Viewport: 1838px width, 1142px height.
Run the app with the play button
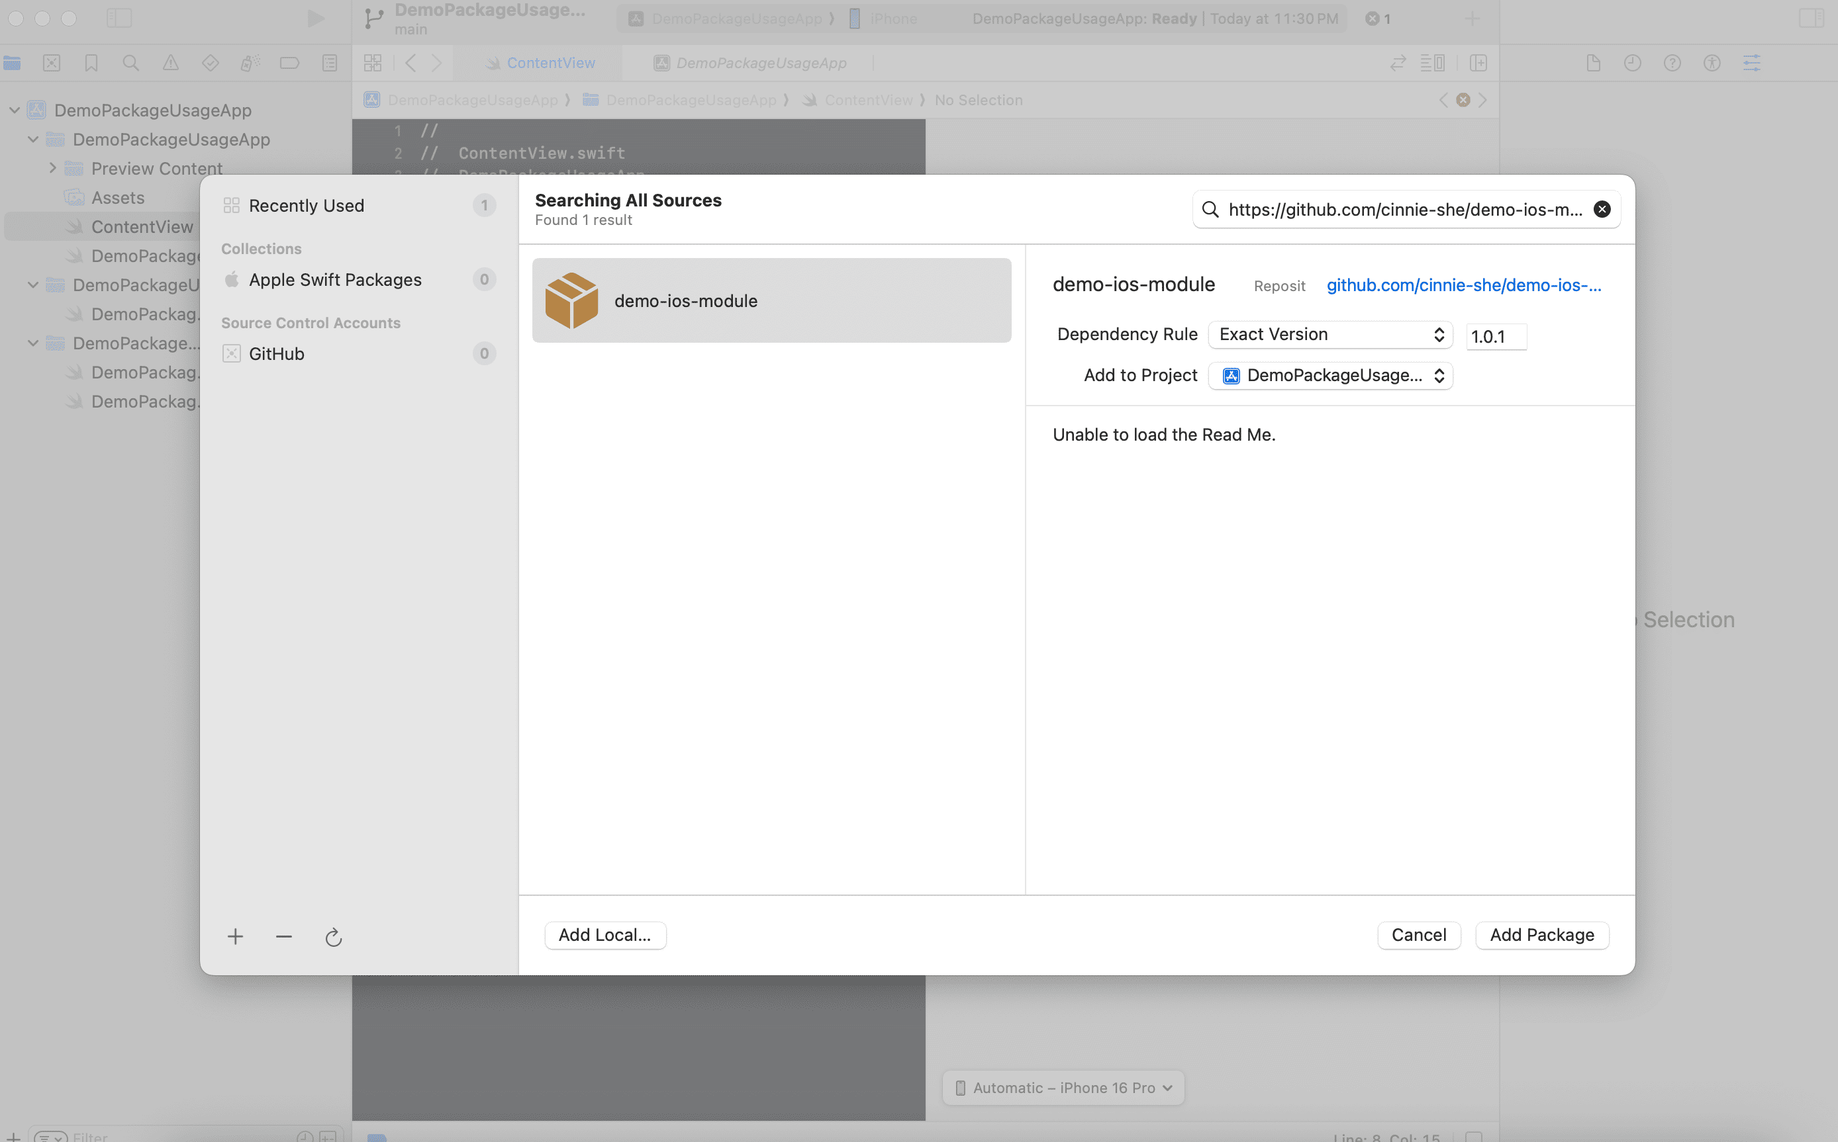coord(316,18)
